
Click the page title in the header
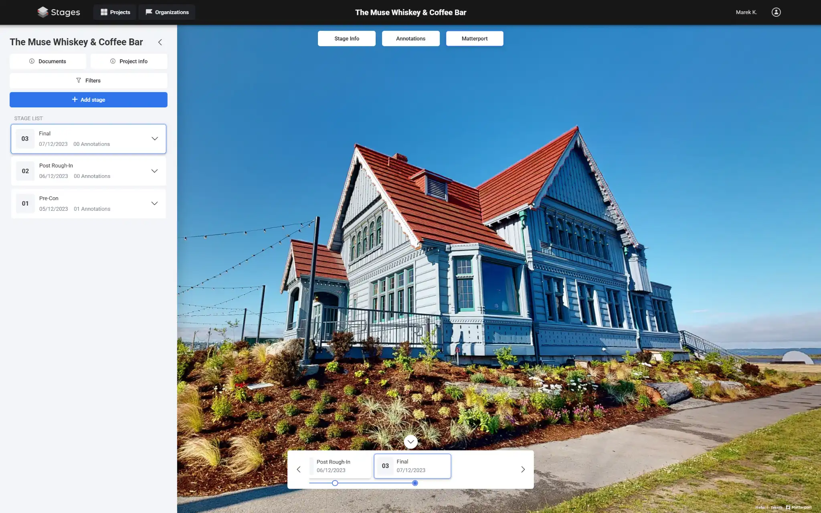point(410,12)
